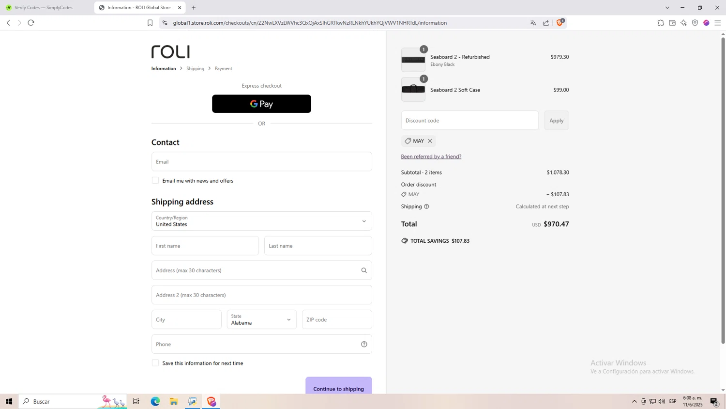The image size is (726, 409).
Task: Check Email me with news and offers
Action: tap(155, 180)
